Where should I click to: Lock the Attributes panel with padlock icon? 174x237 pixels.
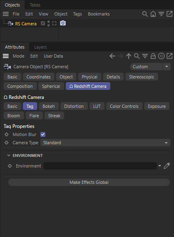(153, 56)
